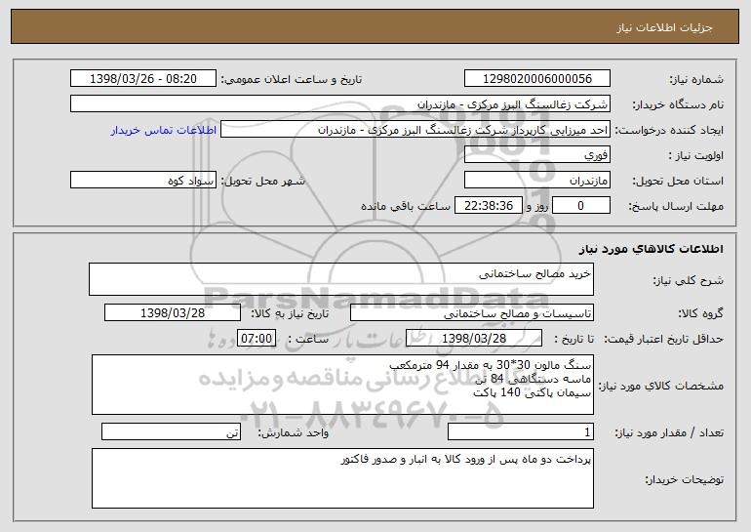Click the label تعداد / مقدار مورد نیاز
The width and height of the screenshot is (751, 532).
[x=669, y=432]
